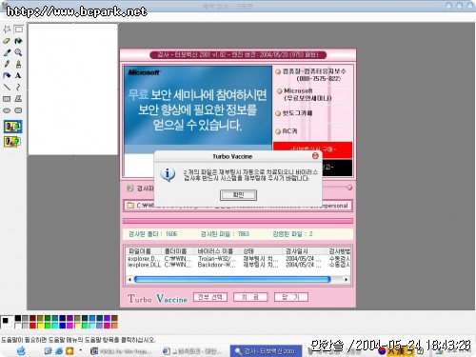Click the pink scan progress bar
Viewport: 476px width, 357px height.
coord(238,221)
